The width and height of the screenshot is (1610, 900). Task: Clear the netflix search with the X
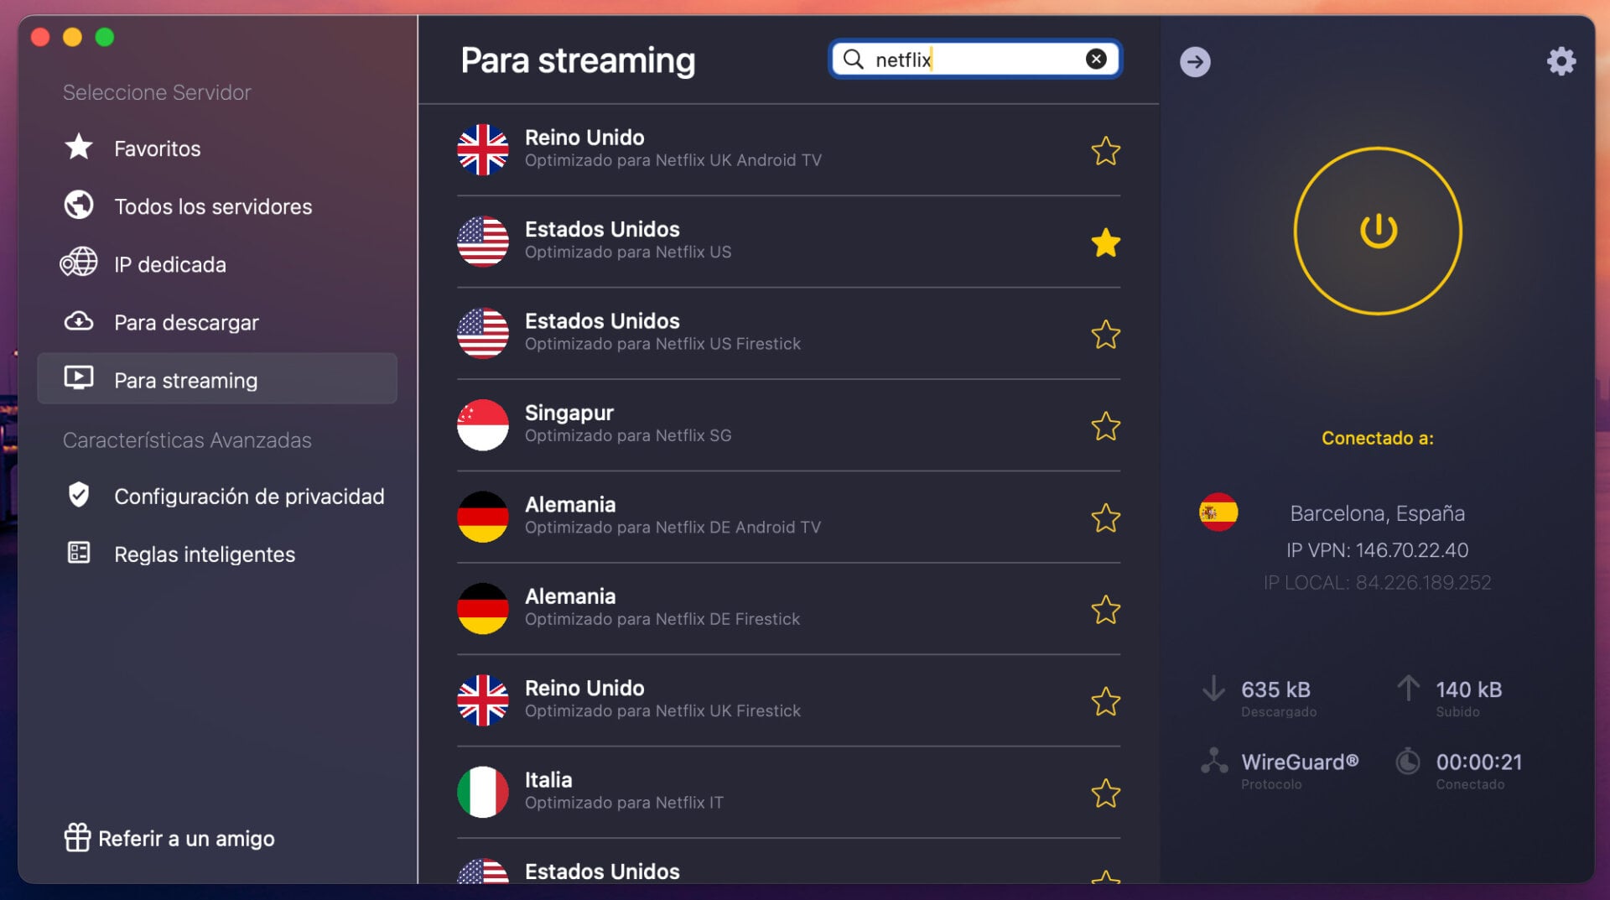click(1095, 59)
